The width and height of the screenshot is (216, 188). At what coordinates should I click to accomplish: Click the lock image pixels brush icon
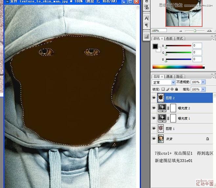pyautogui.click(x=167, y=89)
